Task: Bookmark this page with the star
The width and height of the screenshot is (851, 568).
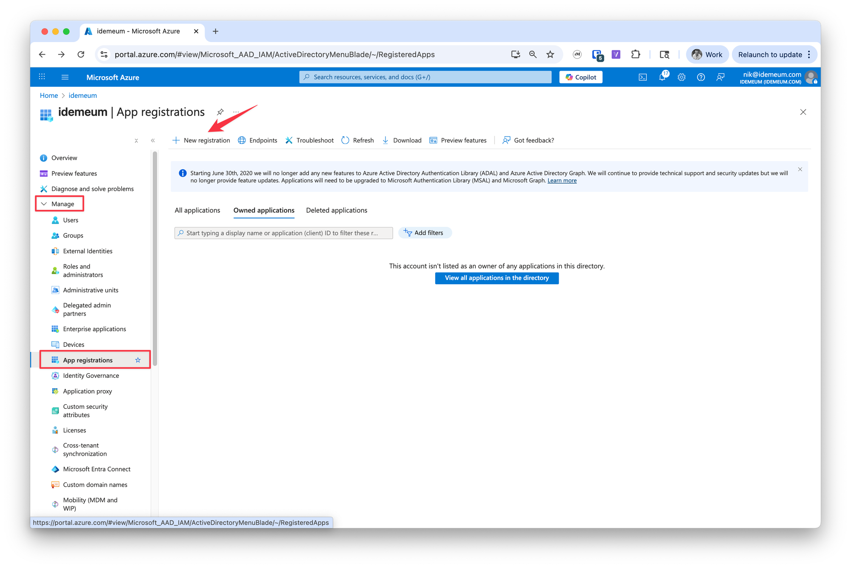Action: [x=550, y=54]
